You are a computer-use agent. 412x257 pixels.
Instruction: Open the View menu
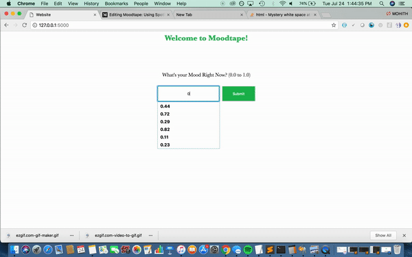[x=73, y=3]
